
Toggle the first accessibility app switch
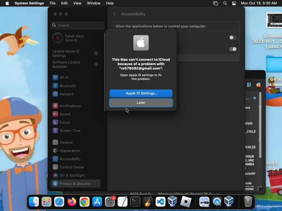tap(233, 37)
